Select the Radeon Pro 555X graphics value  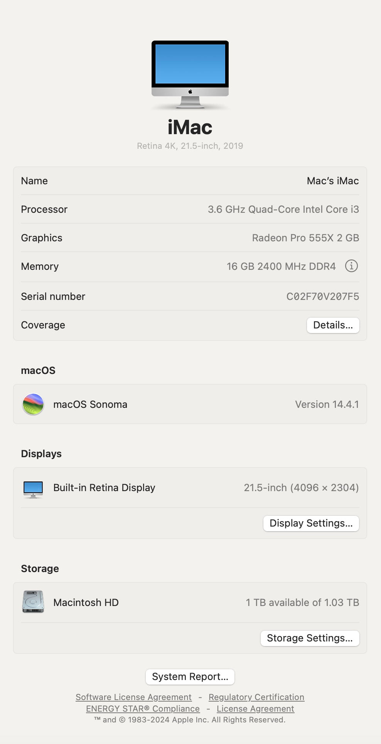click(x=305, y=238)
